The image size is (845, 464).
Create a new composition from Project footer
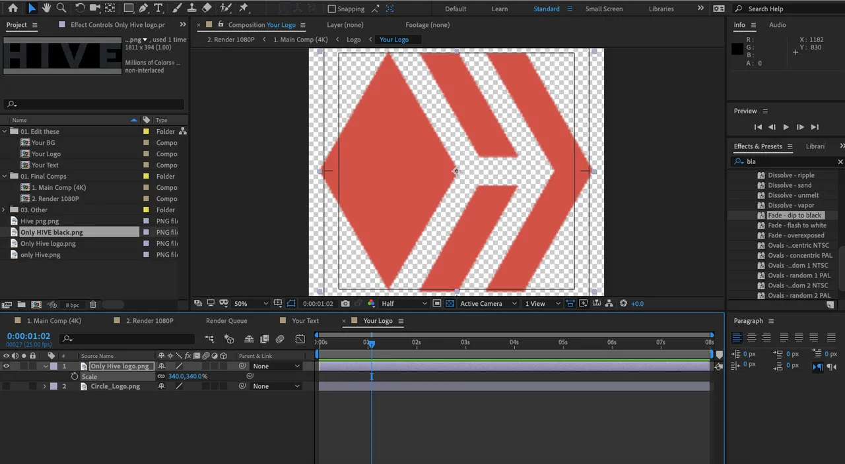36,304
